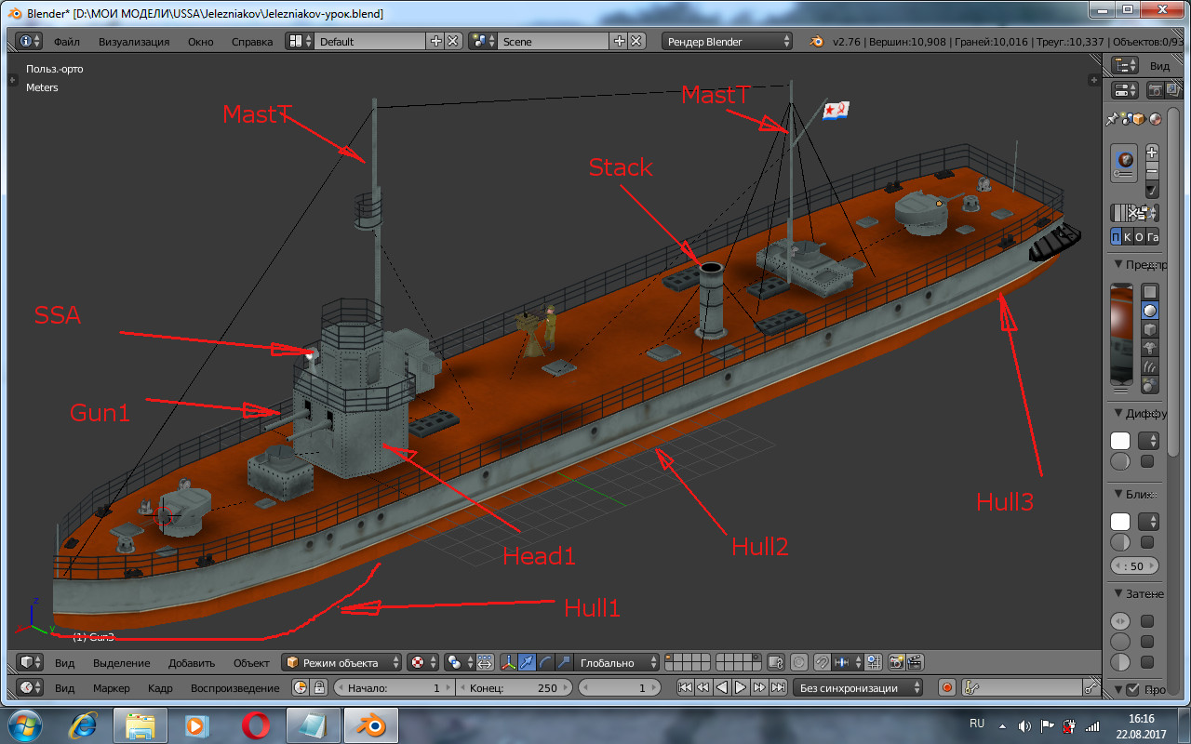
Task: Toggle the frame range lock icon
Action: 319,688
